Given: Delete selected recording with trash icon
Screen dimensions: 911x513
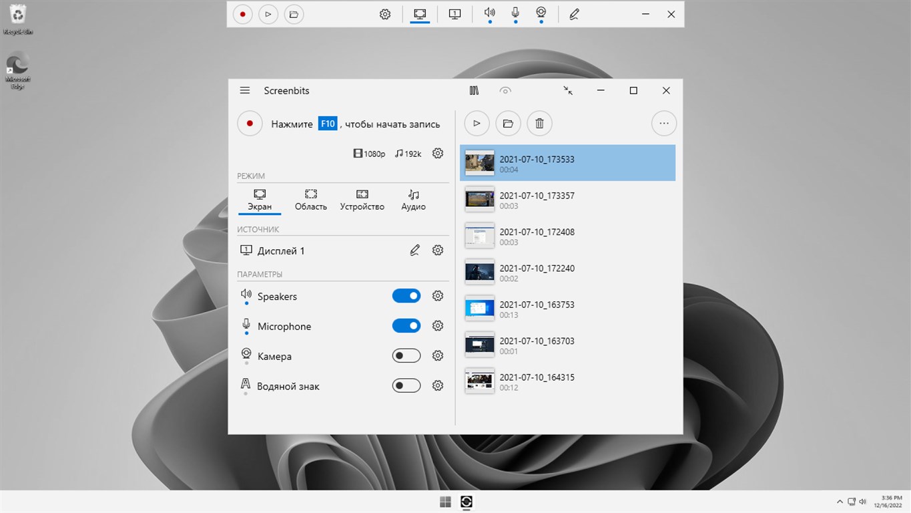Looking at the screenshot, I should click(540, 124).
